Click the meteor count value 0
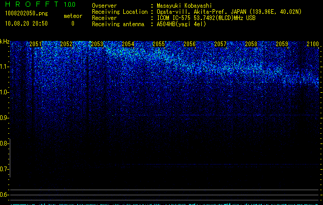This screenshot has width=323, height=205. coord(73,24)
